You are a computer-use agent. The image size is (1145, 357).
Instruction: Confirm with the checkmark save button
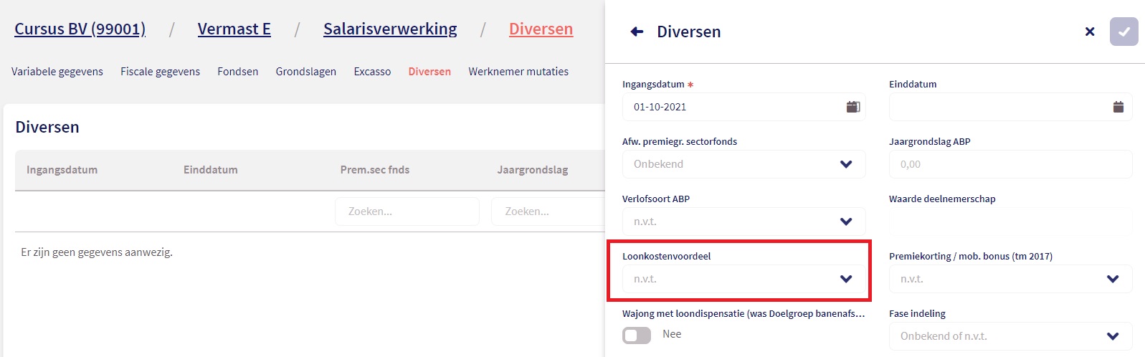(x=1123, y=32)
